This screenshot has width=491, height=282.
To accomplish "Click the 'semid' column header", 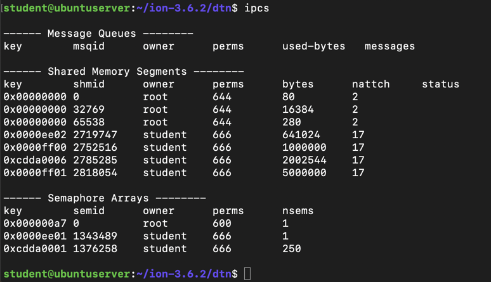I will (x=89, y=211).
